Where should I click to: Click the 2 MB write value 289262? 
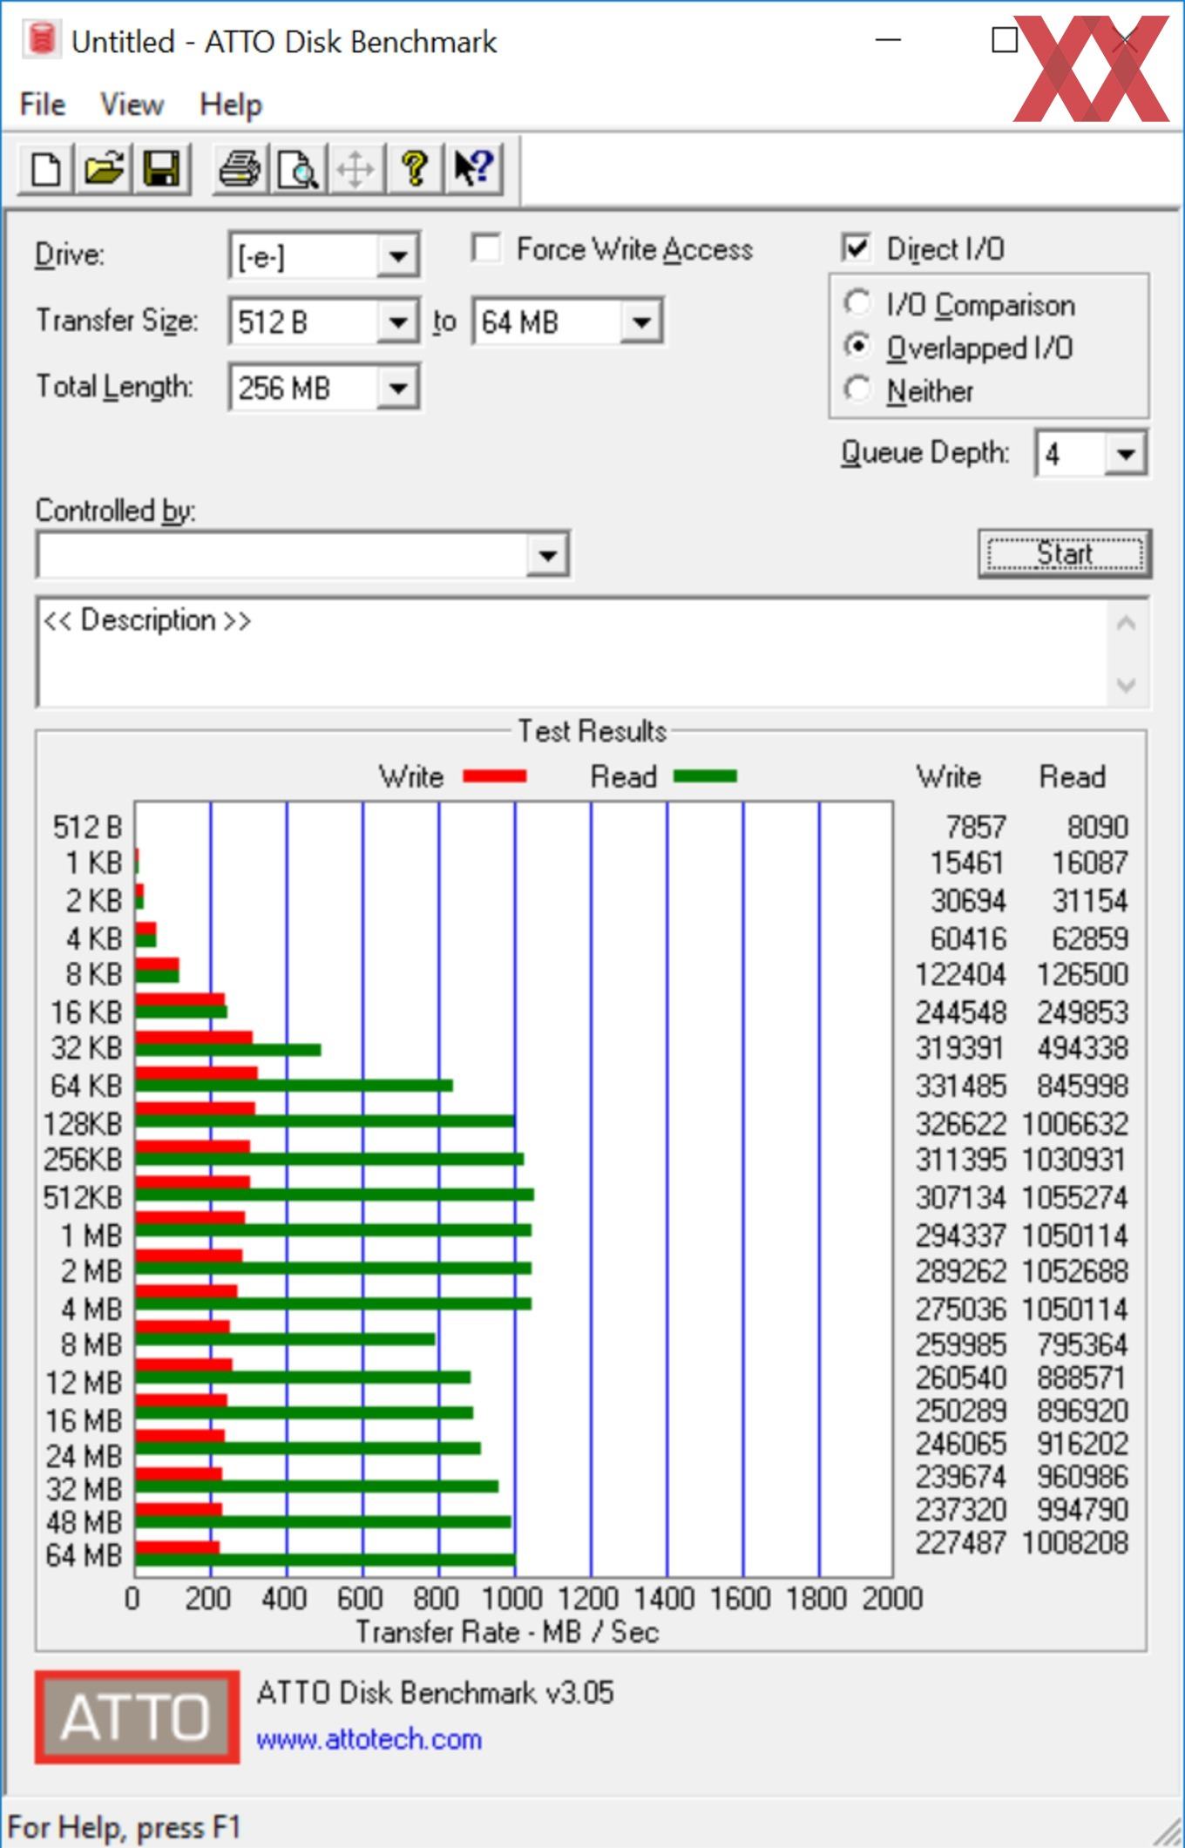point(960,1270)
